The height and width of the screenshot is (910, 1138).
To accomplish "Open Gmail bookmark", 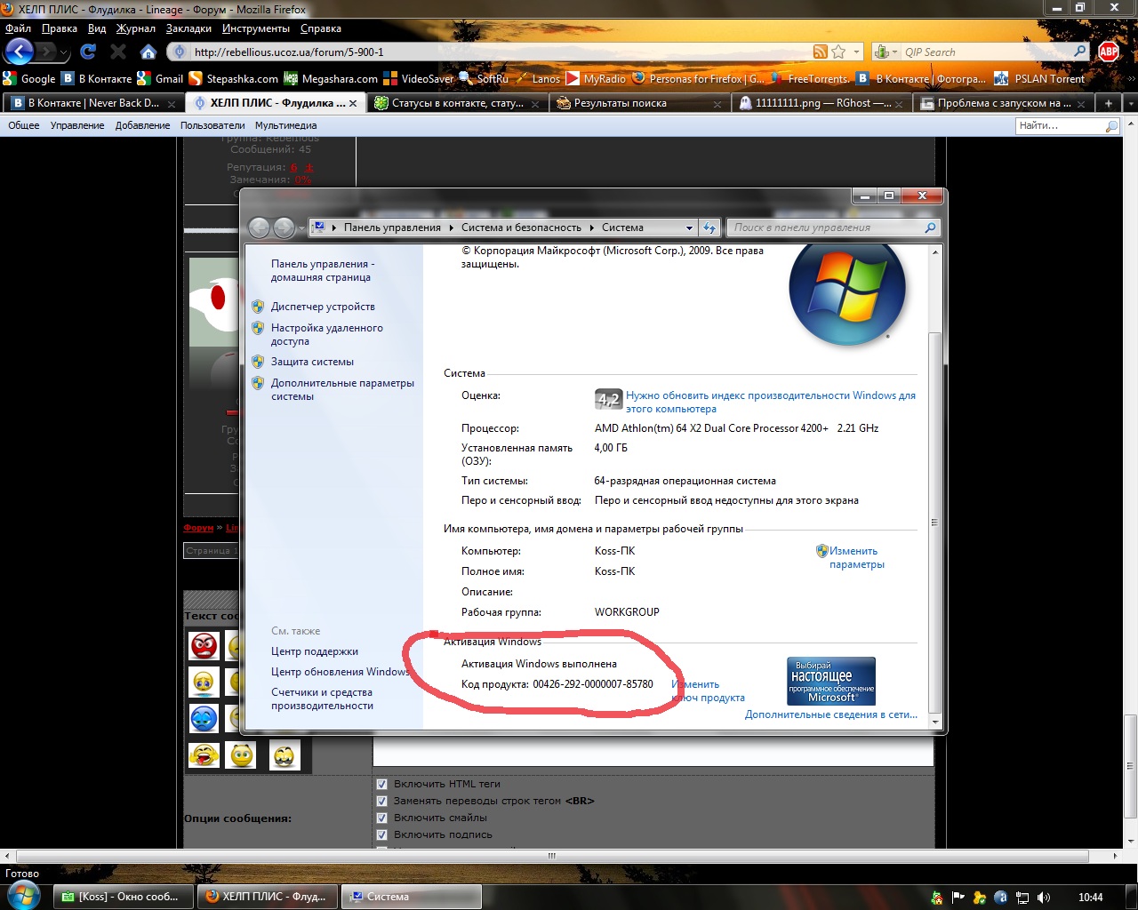I will (x=160, y=78).
